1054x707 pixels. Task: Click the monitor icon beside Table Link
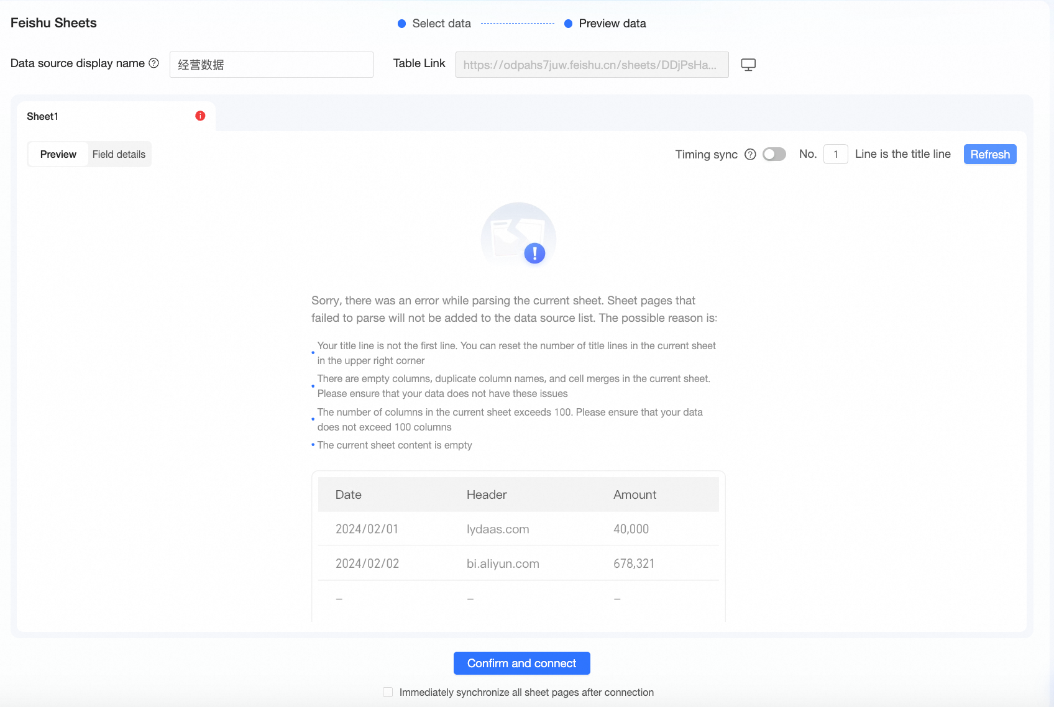(x=748, y=65)
